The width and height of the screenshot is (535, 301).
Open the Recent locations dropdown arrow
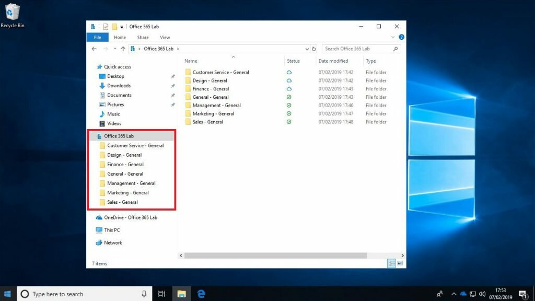coord(114,49)
